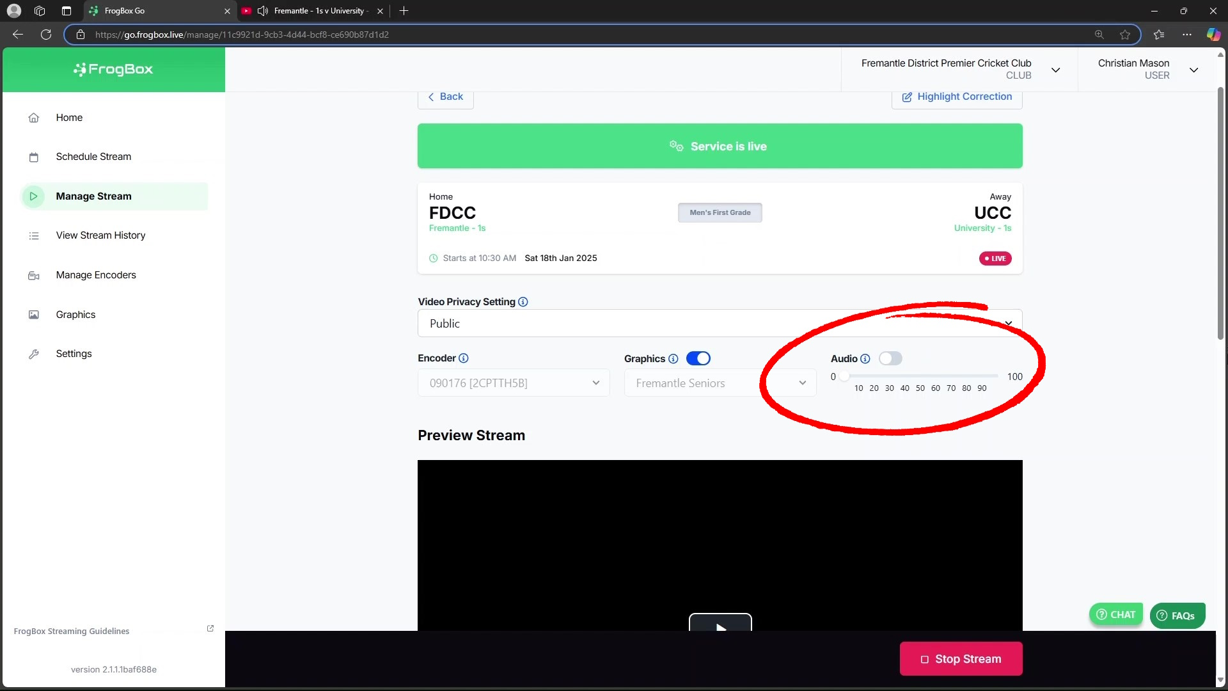Click the audio volume slider track

[921, 376]
